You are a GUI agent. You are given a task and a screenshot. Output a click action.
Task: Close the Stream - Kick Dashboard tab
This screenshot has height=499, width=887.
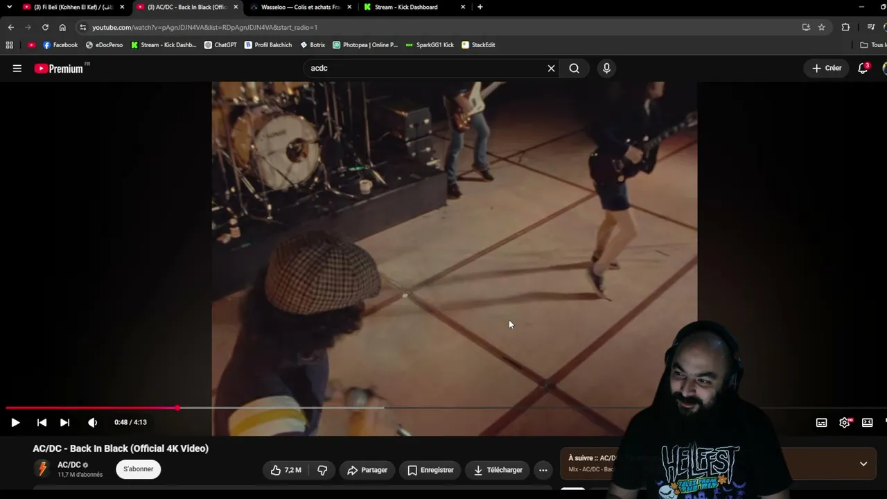[x=463, y=7]
